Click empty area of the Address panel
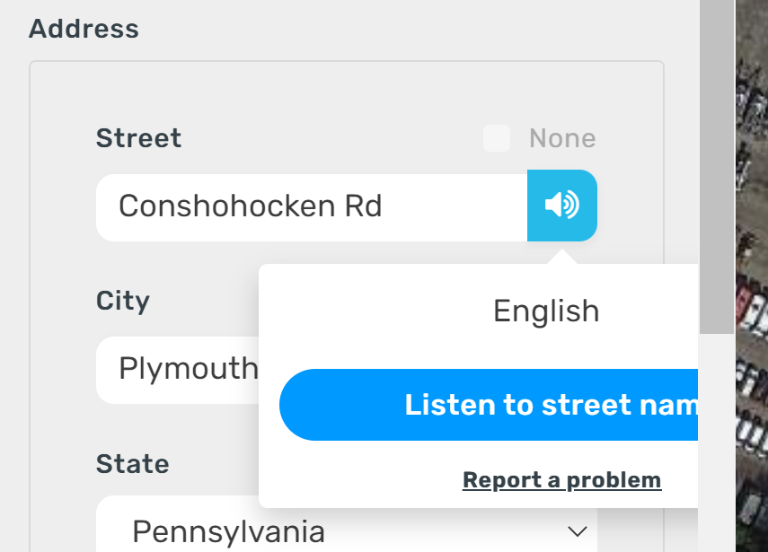Screen dimensions: 768x552 (63, 269)
